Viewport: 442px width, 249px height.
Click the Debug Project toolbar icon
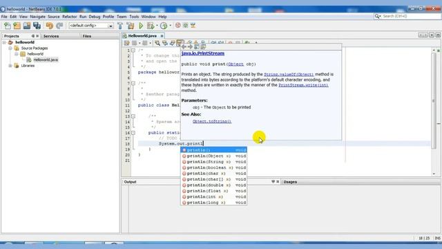(151, 26)
